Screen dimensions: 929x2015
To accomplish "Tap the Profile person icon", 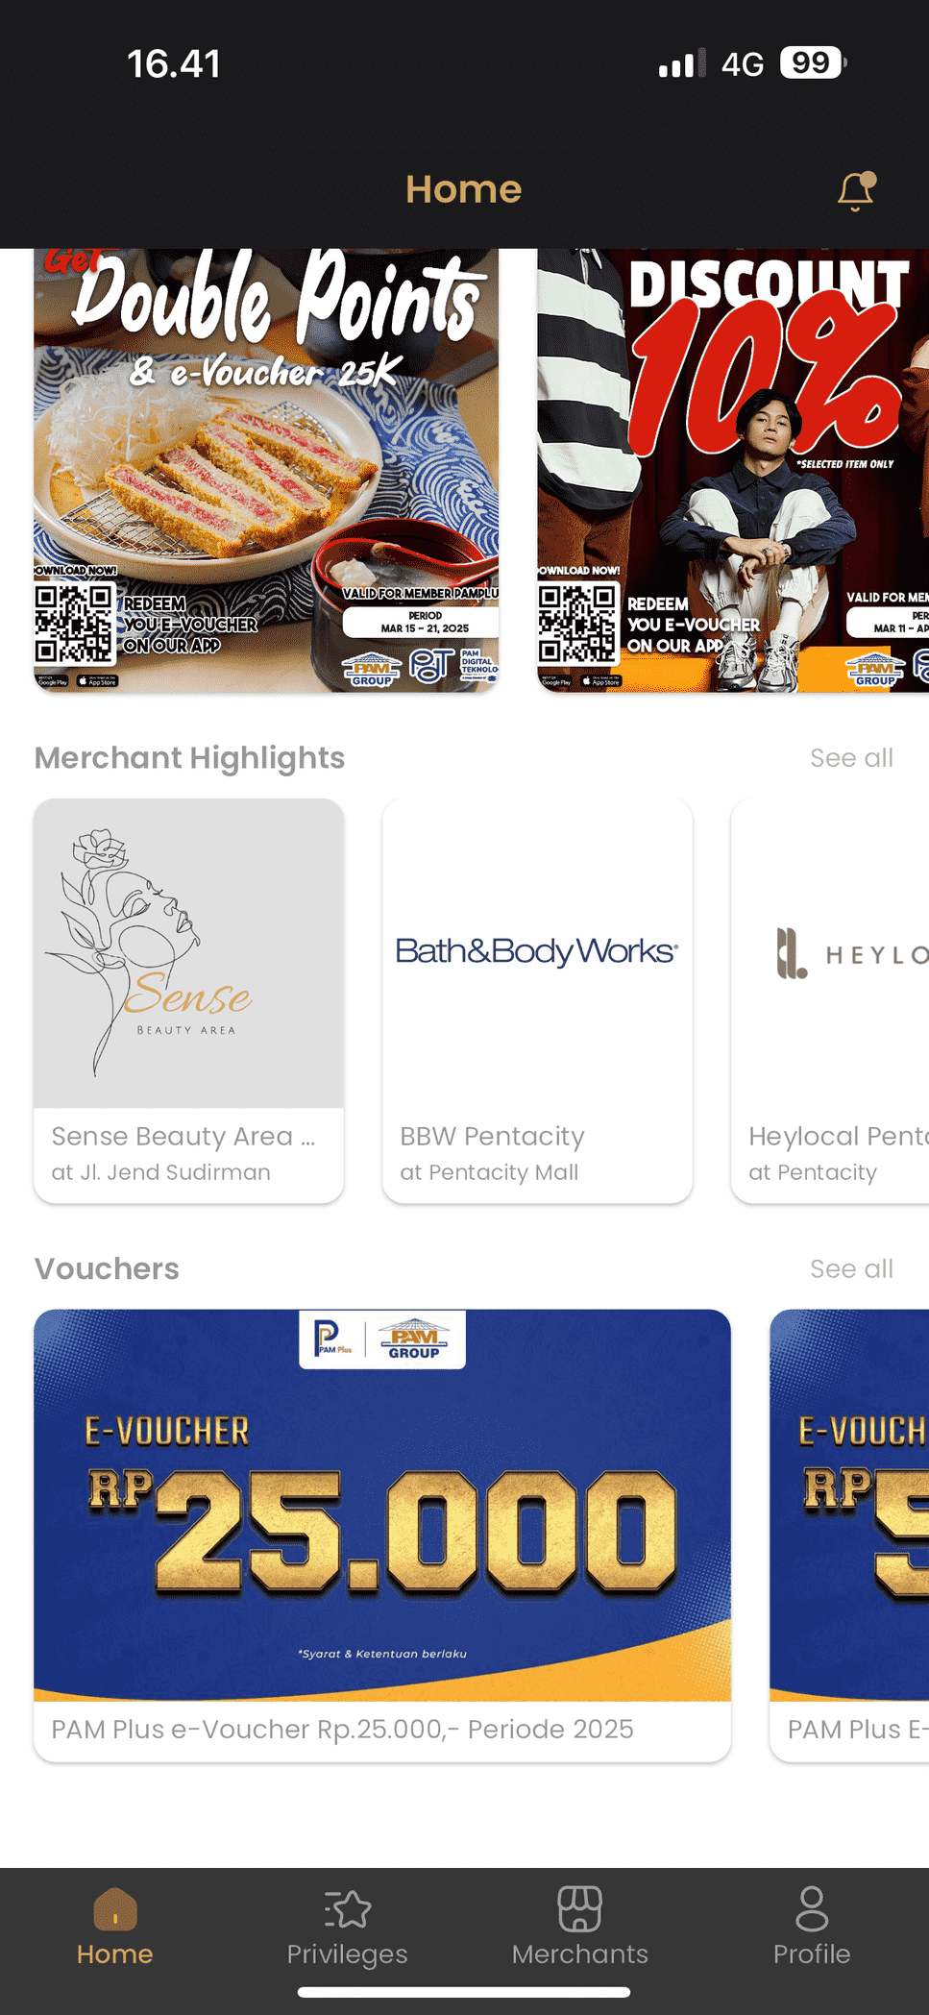I will [x=812, y=1908].
